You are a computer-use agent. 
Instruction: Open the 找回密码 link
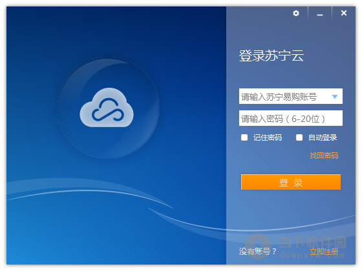coord(324,156)
